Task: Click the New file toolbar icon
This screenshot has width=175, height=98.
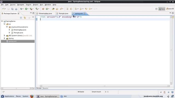Action: coord(3,9)
